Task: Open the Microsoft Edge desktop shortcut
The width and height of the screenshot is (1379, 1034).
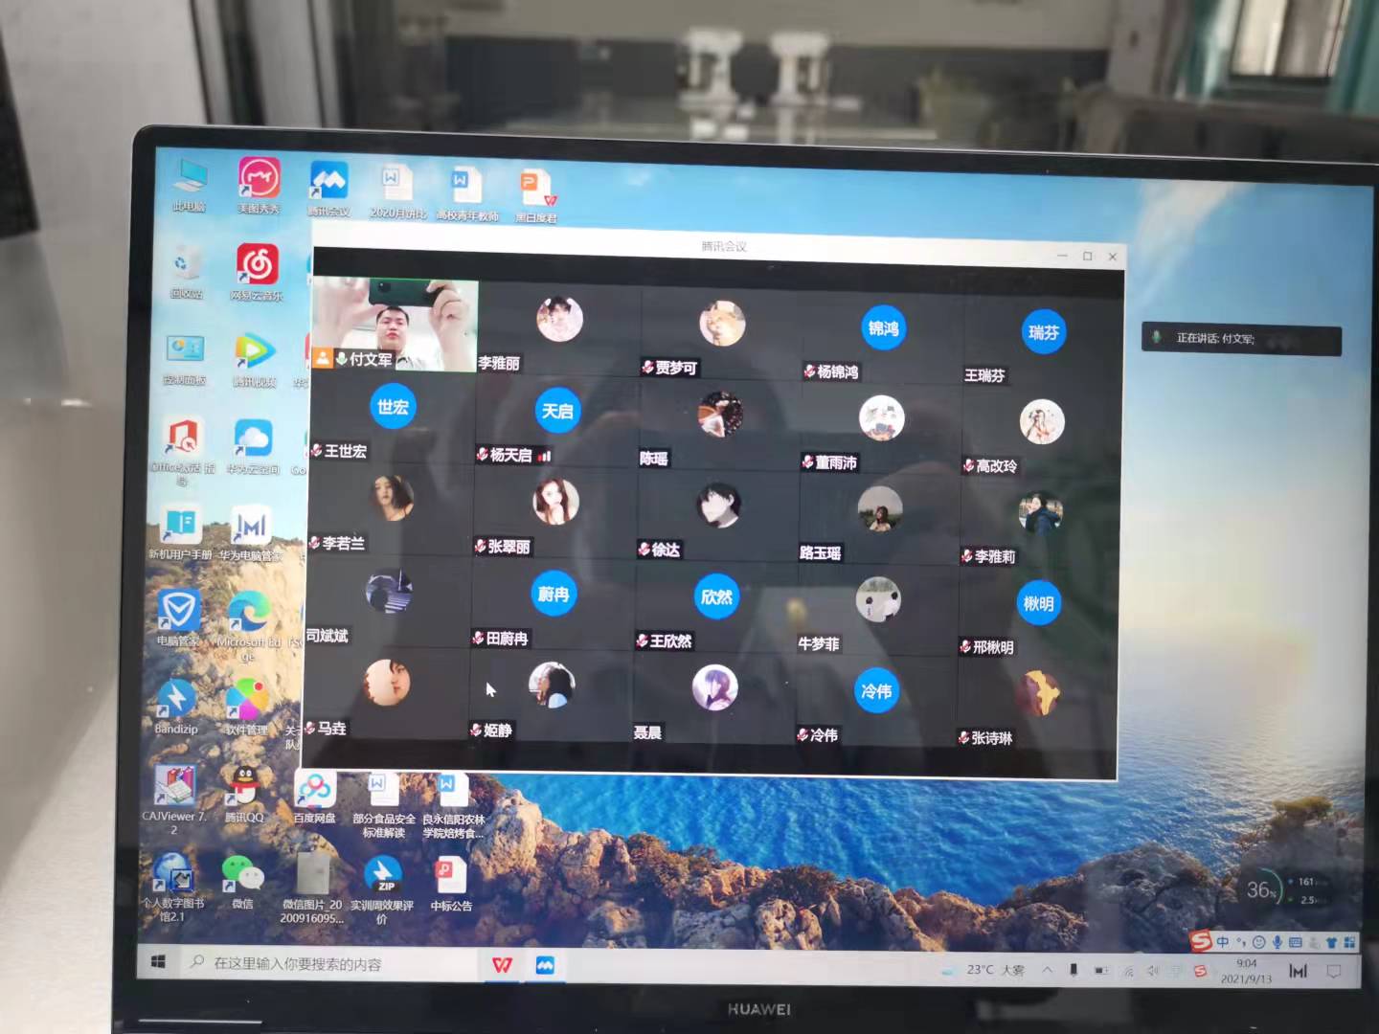Action: [248, 615]
